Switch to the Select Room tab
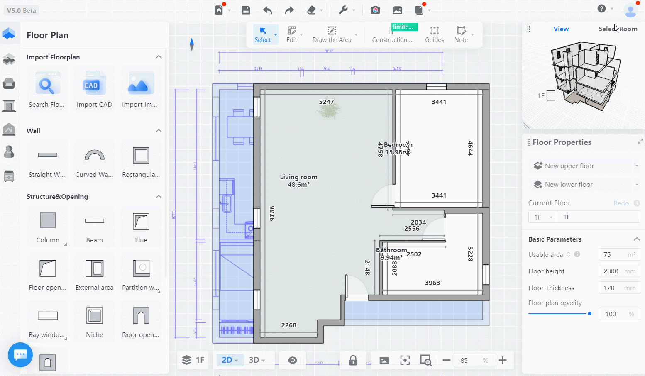Image resolution: width=645 pixels, height=376 pixels. (618, 29)
